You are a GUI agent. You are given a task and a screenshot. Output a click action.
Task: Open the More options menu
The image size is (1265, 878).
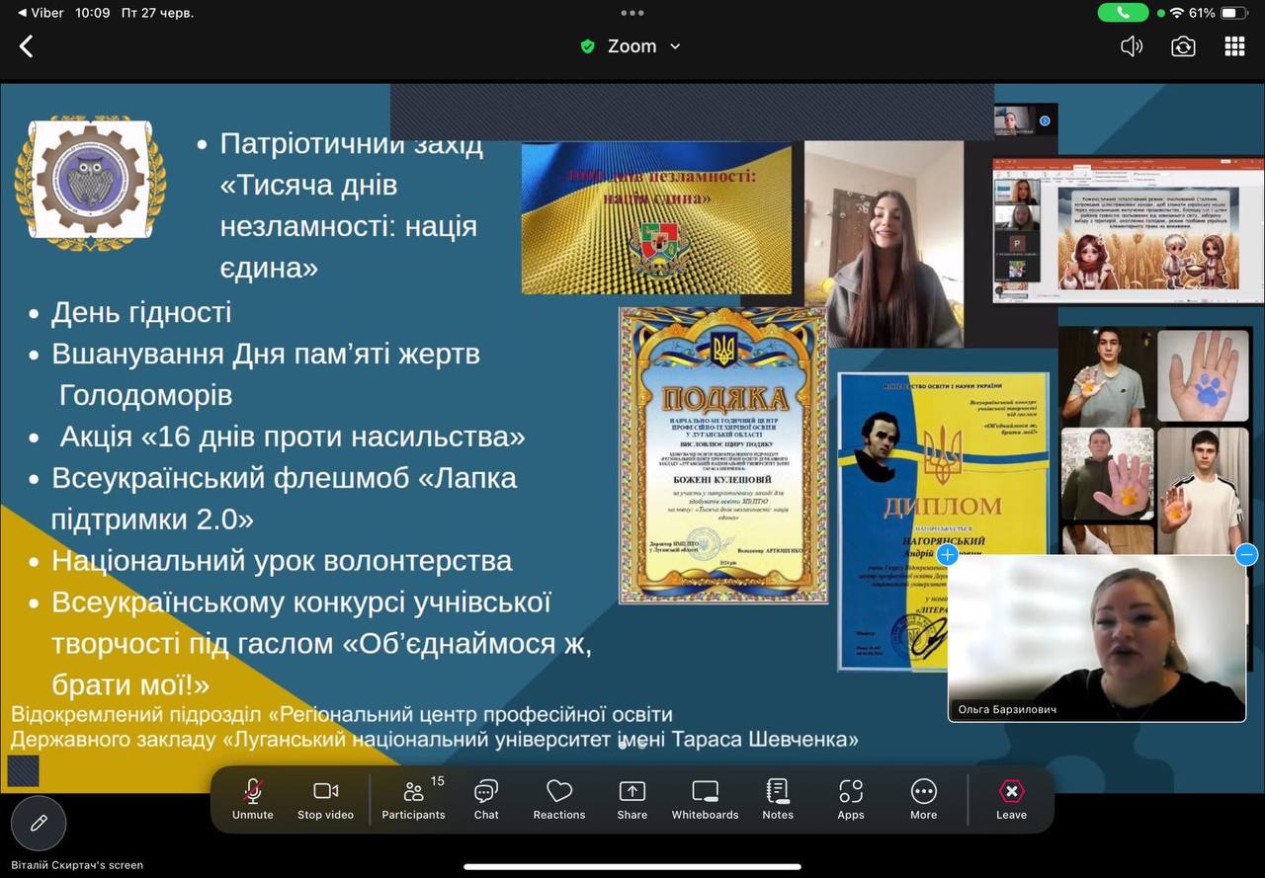pyautogui.click(x=923, y=799)
